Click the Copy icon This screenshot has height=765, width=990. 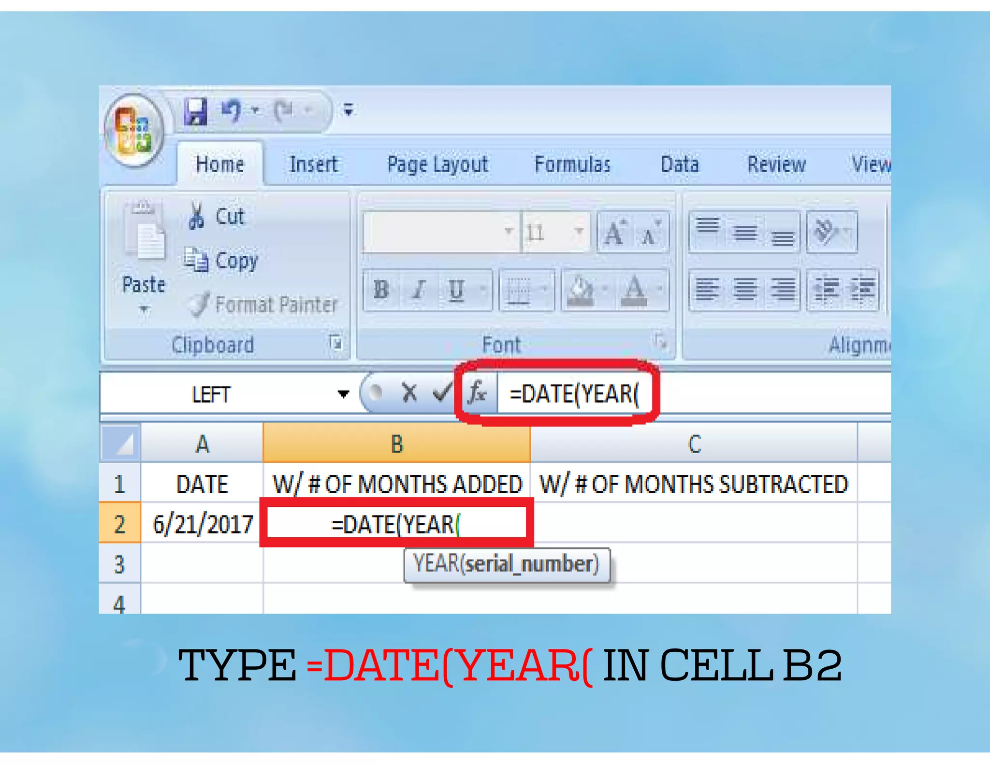coord(196,261)
